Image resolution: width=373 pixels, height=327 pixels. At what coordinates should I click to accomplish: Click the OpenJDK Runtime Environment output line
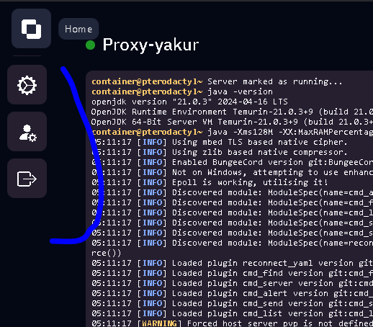pos(232,112)
